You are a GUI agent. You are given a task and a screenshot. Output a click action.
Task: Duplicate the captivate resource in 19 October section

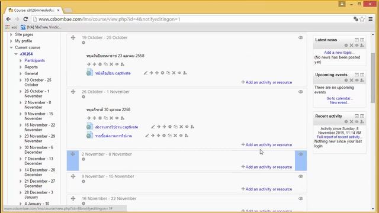point(168,73)
